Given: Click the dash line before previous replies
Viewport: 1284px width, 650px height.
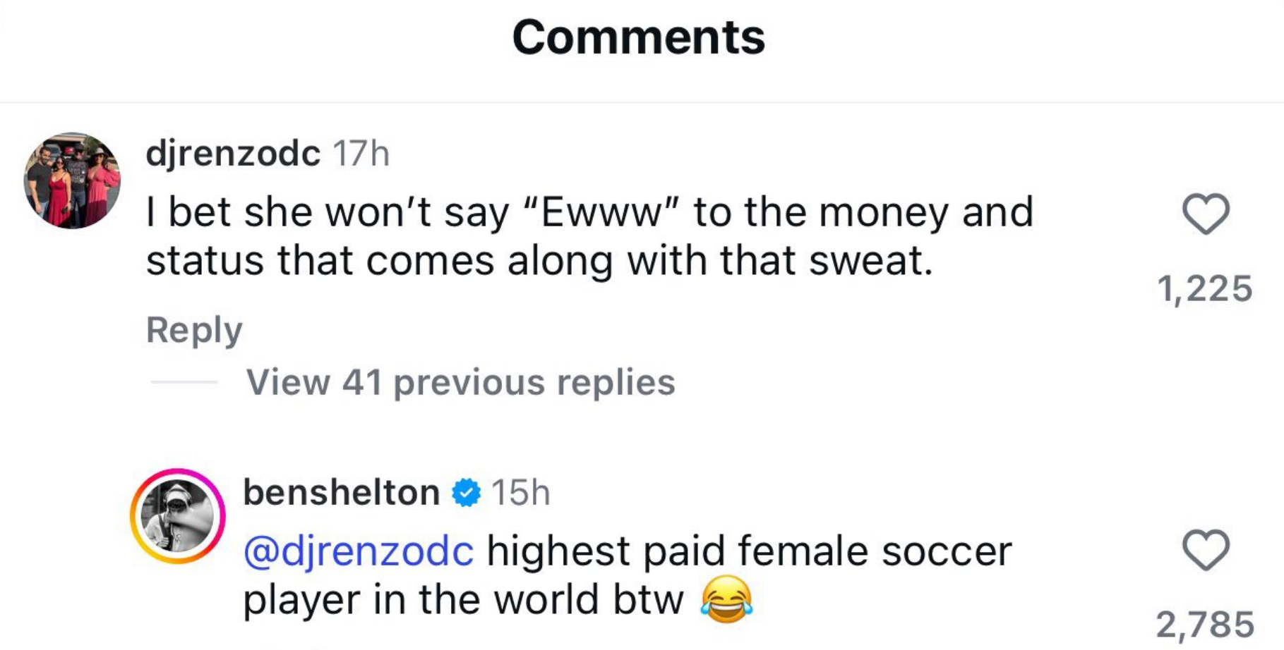Looking at the screenshot, I should (x=184, y=382).
